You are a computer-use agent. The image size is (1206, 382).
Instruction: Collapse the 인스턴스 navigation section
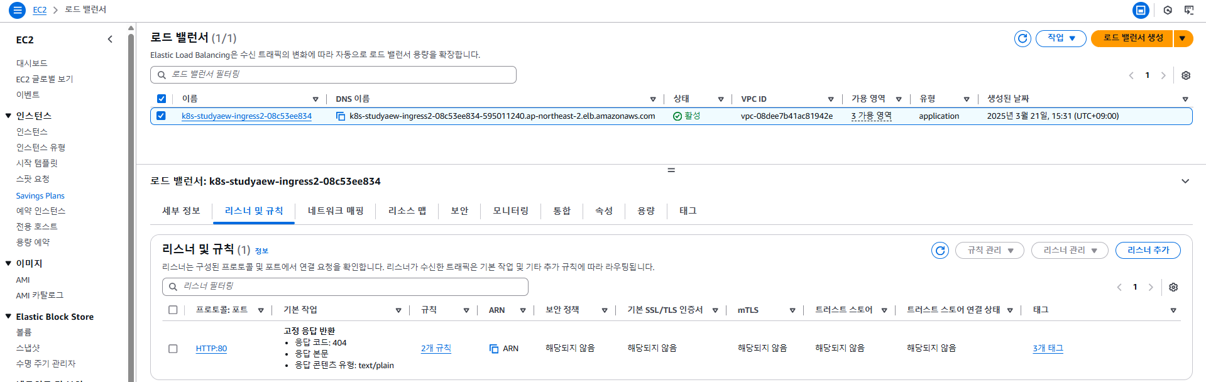tap(8, 116)
